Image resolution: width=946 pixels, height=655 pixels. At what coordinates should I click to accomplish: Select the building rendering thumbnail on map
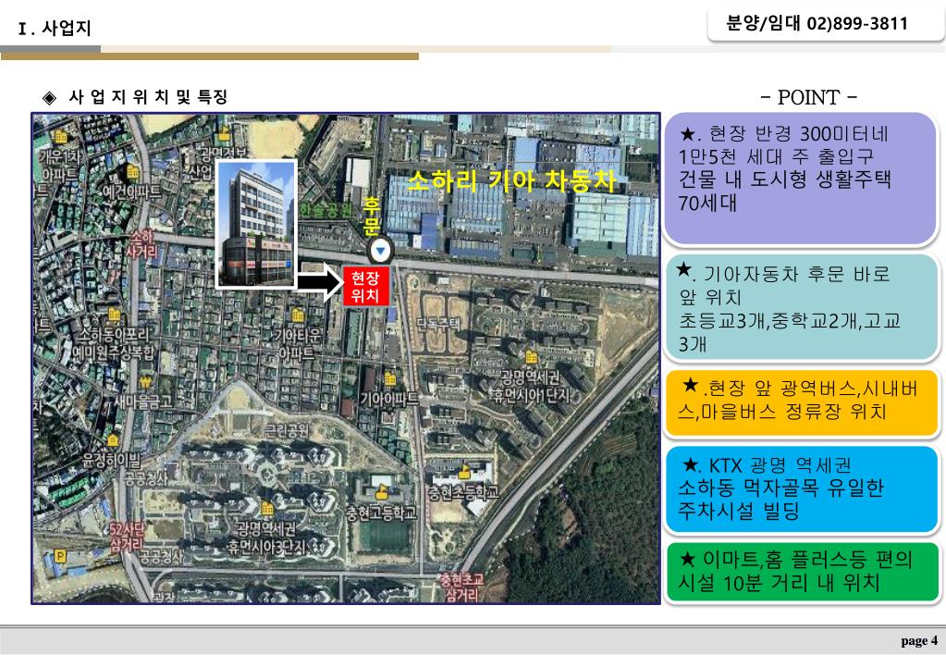(x=256, y=225)
